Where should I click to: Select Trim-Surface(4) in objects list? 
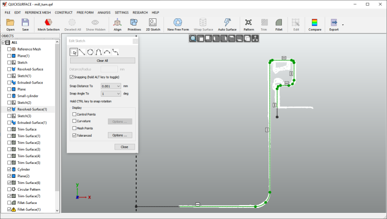[28, 156]
